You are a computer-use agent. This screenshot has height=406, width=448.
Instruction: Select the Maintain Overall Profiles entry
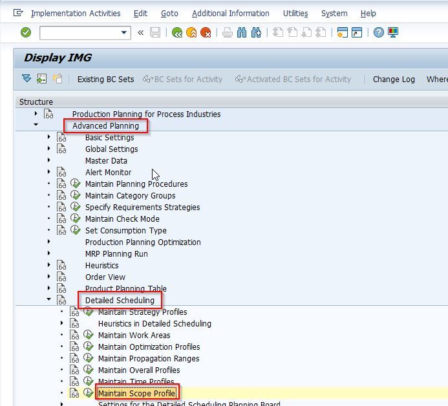click(139, 370)
